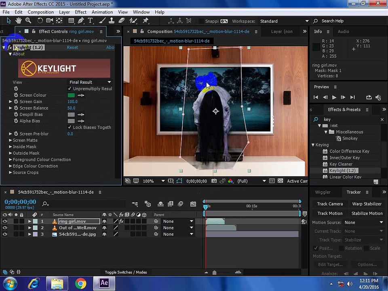Click the Despill Bias grey swatch

pyautogui.click(x=71, y=114)
